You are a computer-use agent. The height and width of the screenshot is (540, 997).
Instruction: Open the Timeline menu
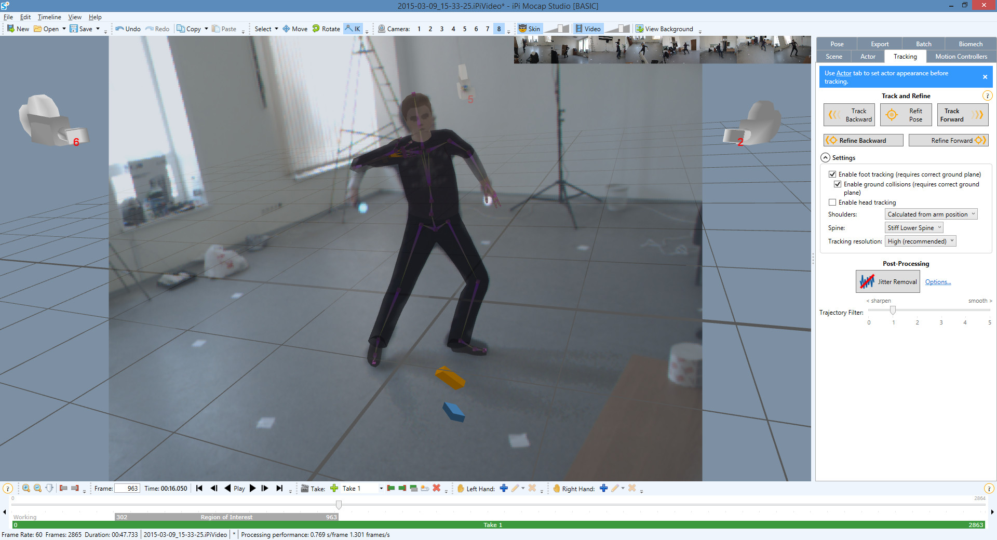click(x=49, y=17)
